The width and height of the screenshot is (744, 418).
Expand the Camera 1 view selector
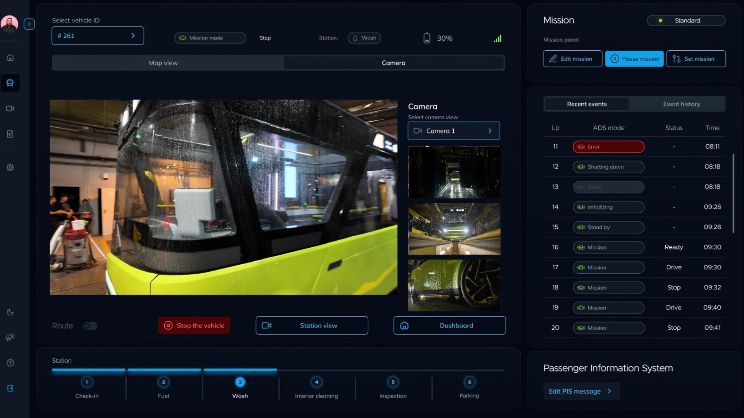(x=453, y=131)
